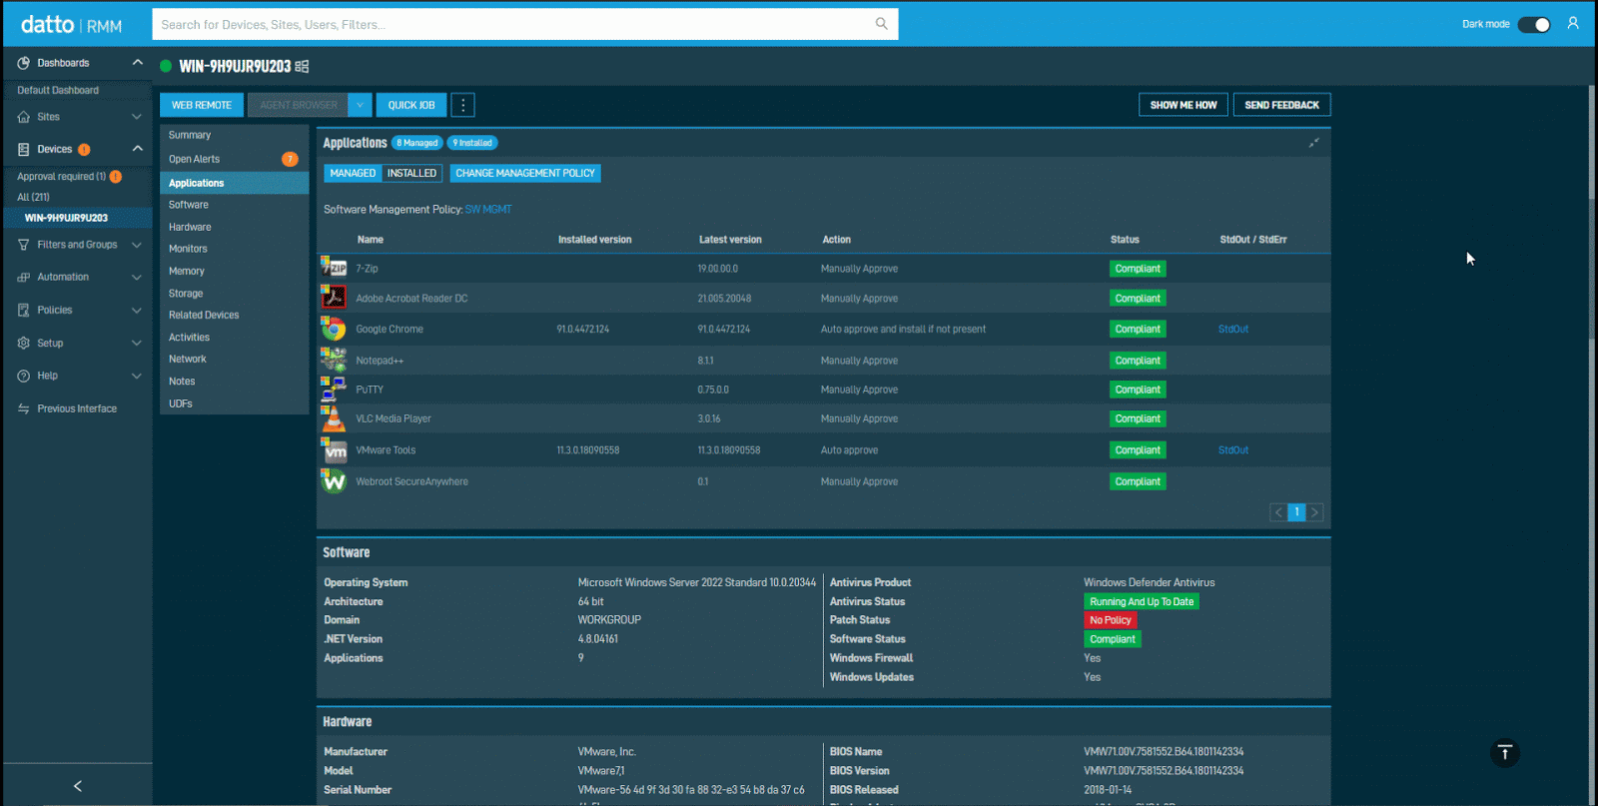Viewport: 1598px width, 806px height.
Task: Select the Software menu item
Action: click(x=234, y=205)
